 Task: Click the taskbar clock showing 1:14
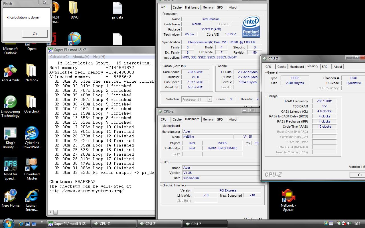[357, 224]
